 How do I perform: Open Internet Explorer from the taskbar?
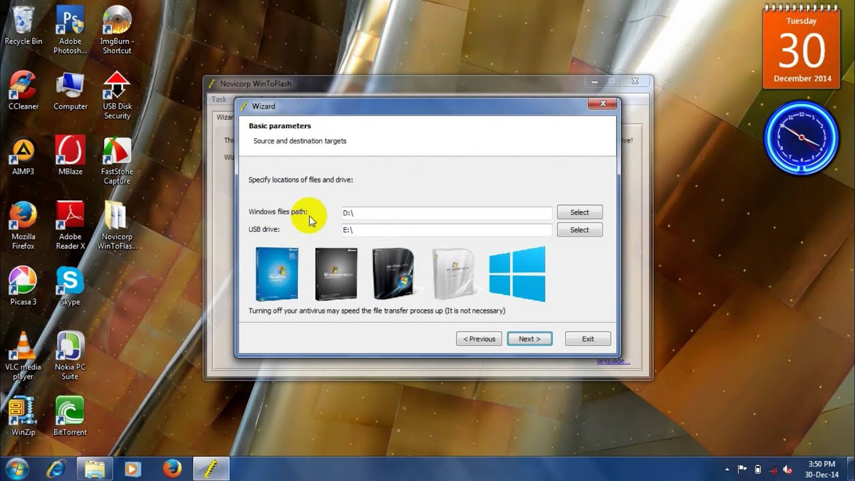(x=57, y=468)
